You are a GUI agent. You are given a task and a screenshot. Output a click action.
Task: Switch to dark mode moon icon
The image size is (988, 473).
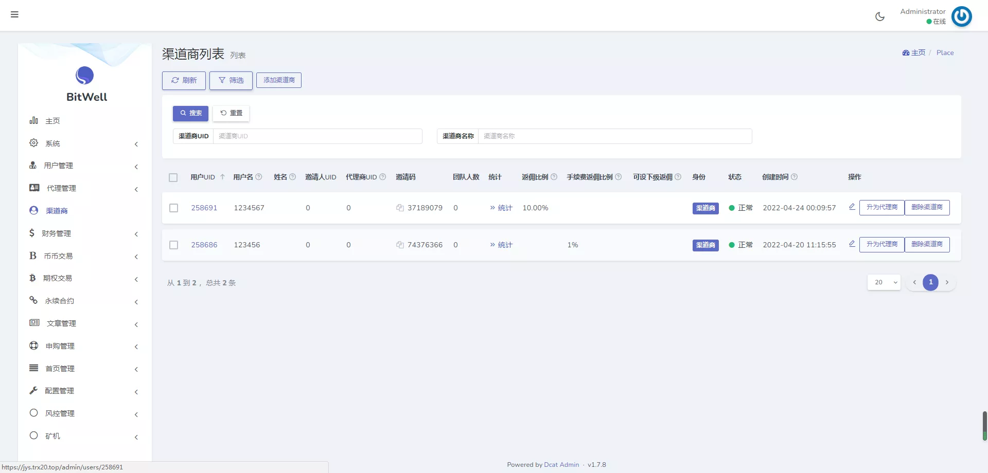pos(880,16)
